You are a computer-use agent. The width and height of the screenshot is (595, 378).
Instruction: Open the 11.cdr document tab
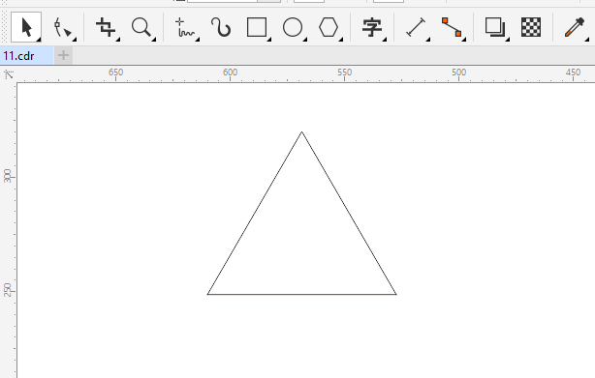[26, 56]
